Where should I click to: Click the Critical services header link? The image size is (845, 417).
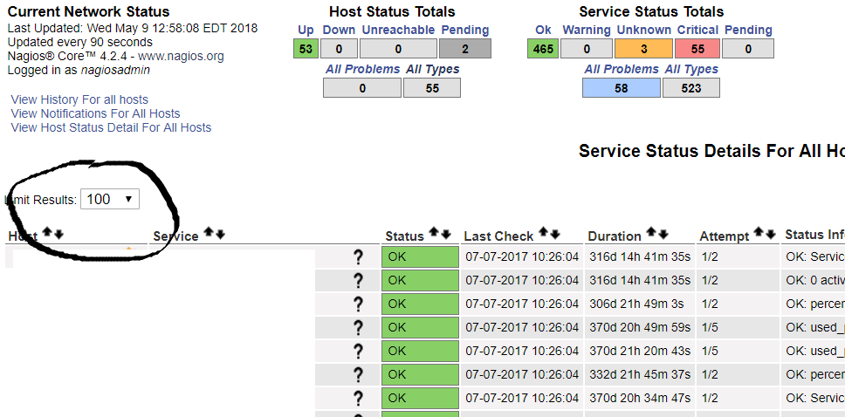697,30
